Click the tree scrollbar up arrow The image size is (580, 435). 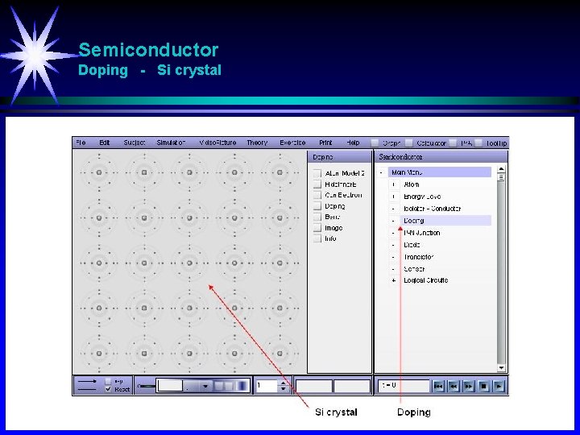coord(501,169)
